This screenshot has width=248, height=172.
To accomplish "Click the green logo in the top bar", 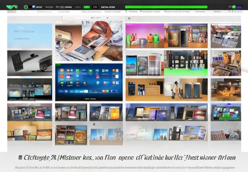I will tap(12, 7).
